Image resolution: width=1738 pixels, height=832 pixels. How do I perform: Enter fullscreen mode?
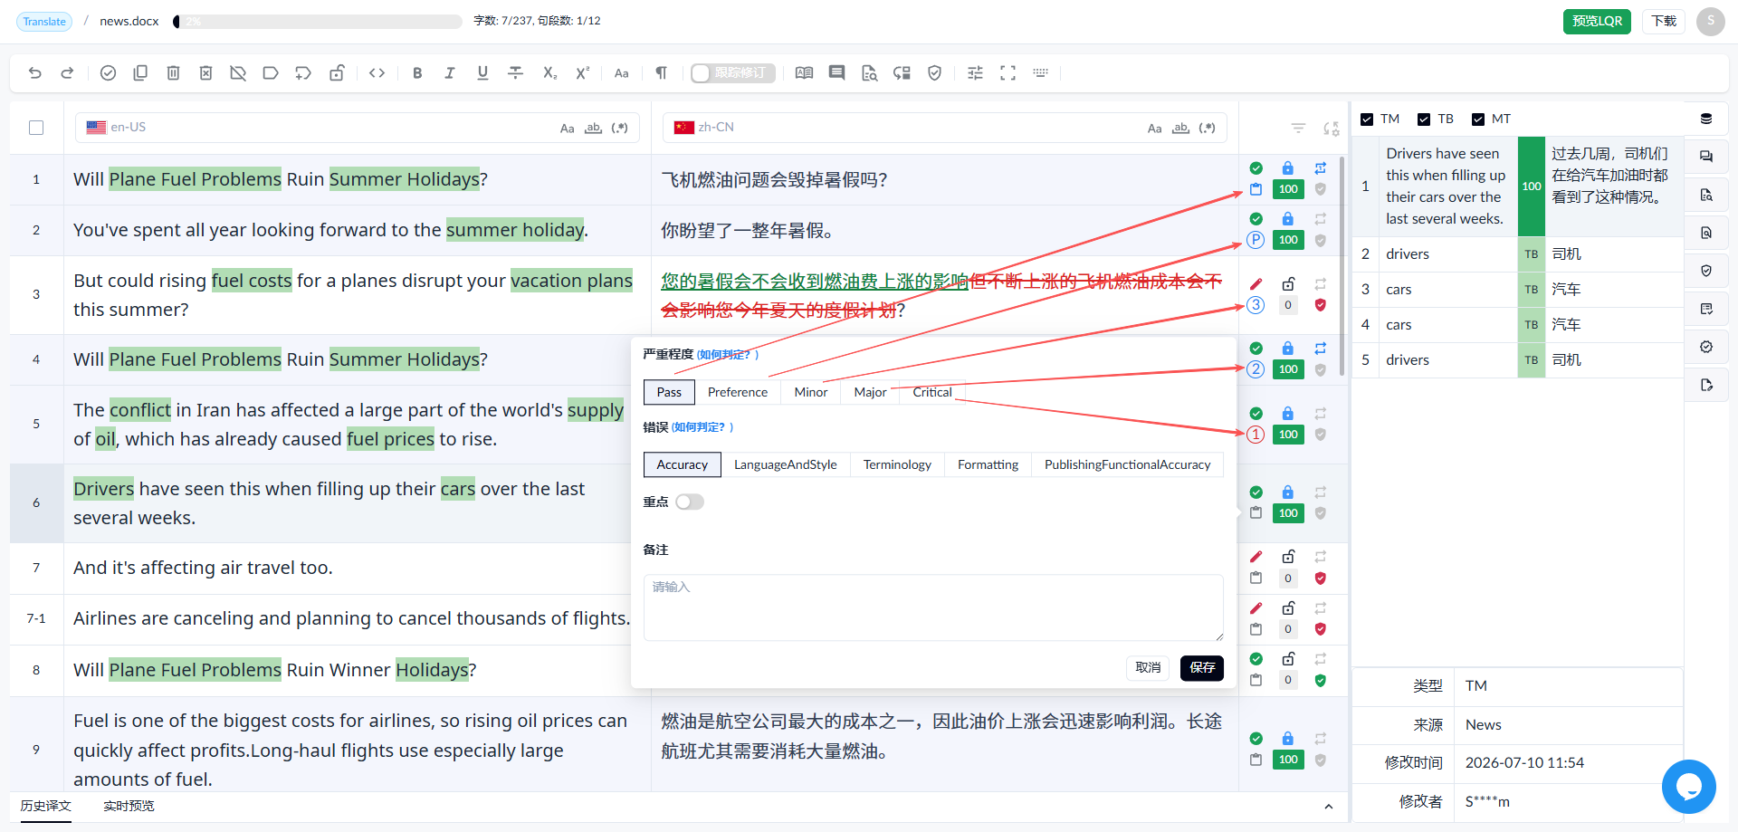(x=1007, y=73)
